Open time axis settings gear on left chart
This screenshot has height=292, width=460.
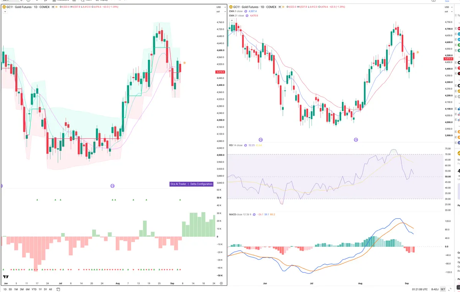point(221,283)
